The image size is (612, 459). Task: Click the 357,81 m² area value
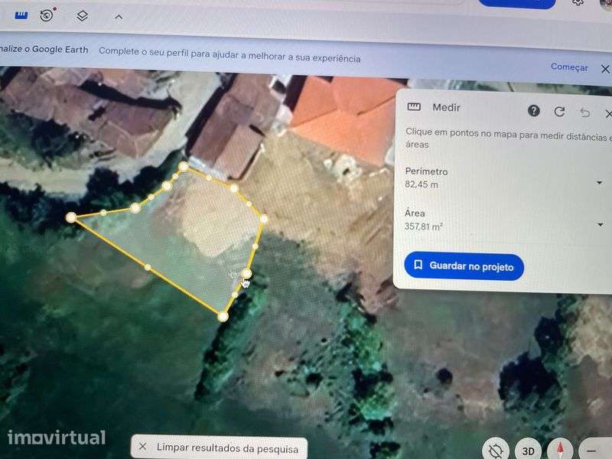pyautogui.click(x=423, y=226)
